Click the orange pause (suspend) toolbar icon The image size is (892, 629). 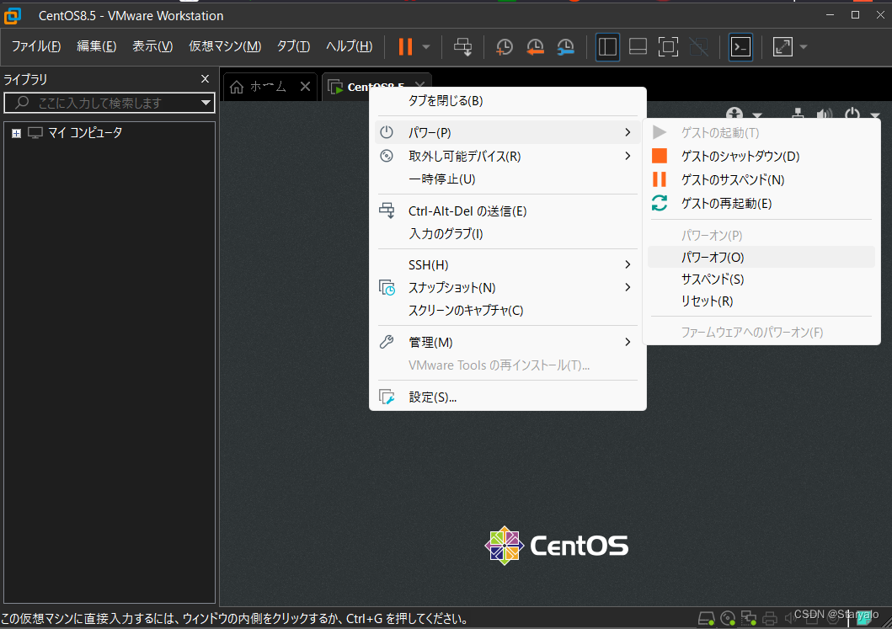pyautogui.click(x=405, y=46)
